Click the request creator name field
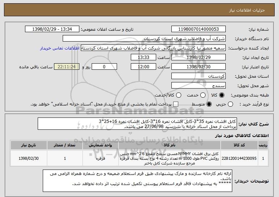The width and height of the screenshot is (279, 197). click(x=153, y=48)
